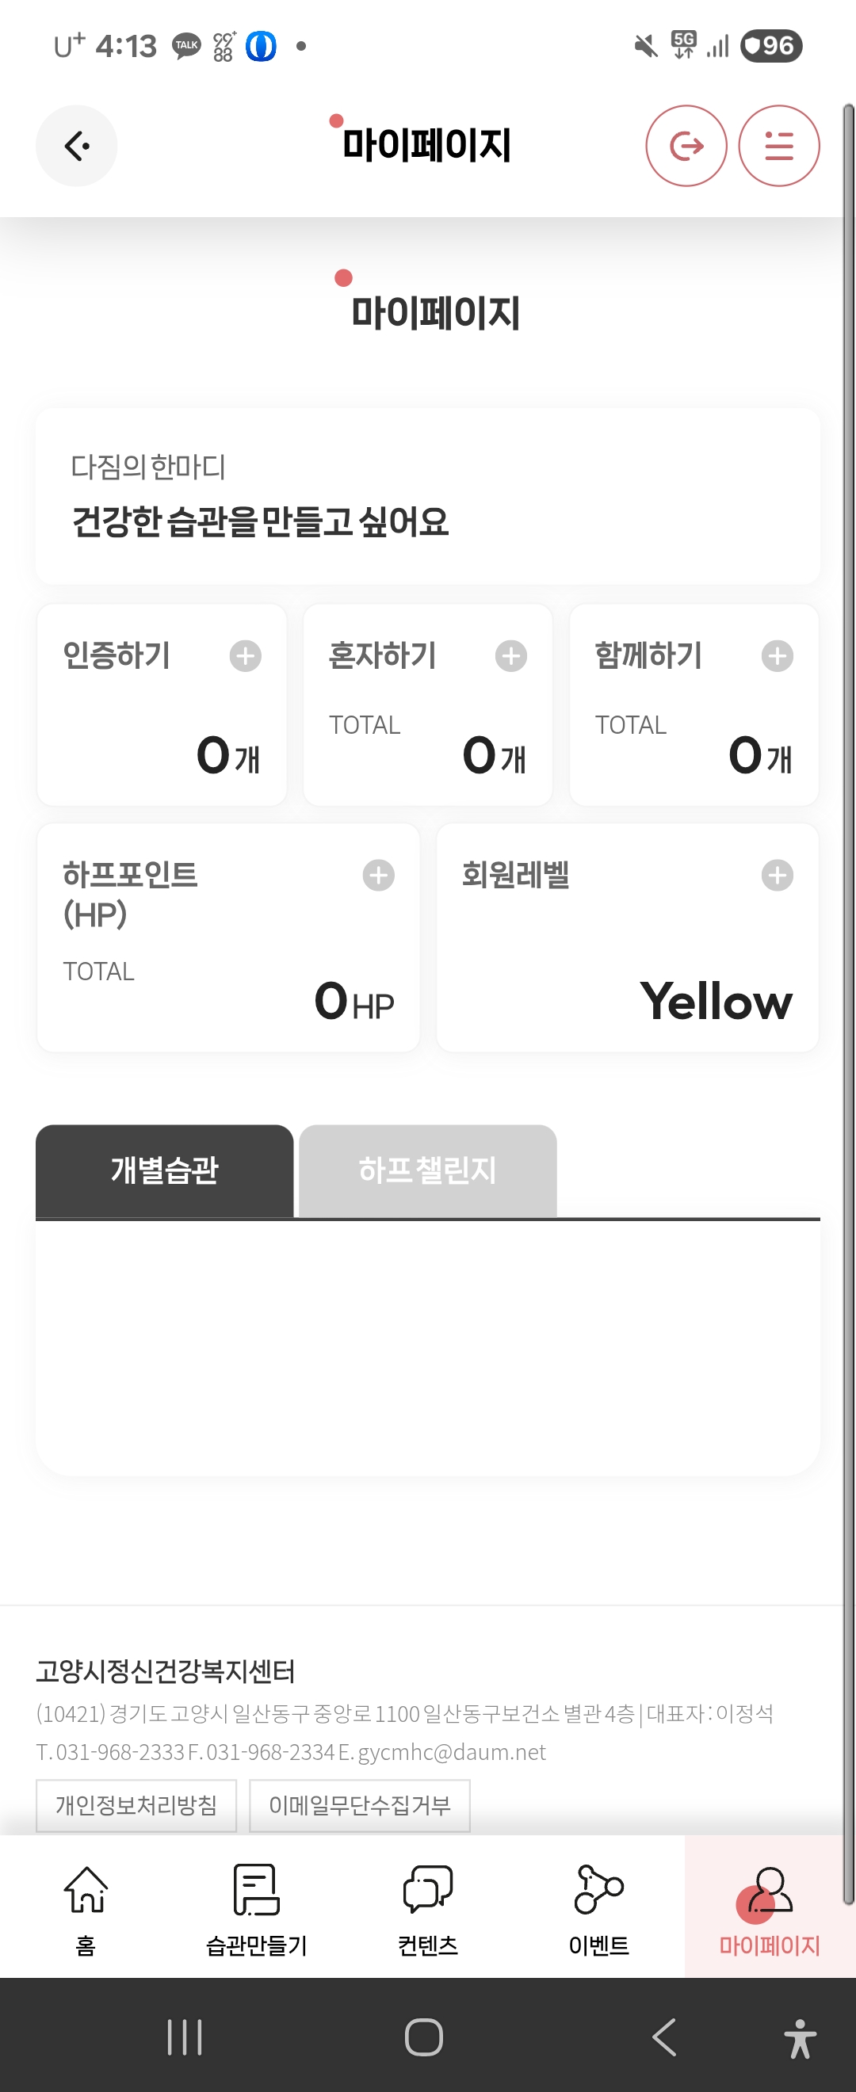
Task: Expand the 회원레벨 plus icon
Action: pos(778,876)
